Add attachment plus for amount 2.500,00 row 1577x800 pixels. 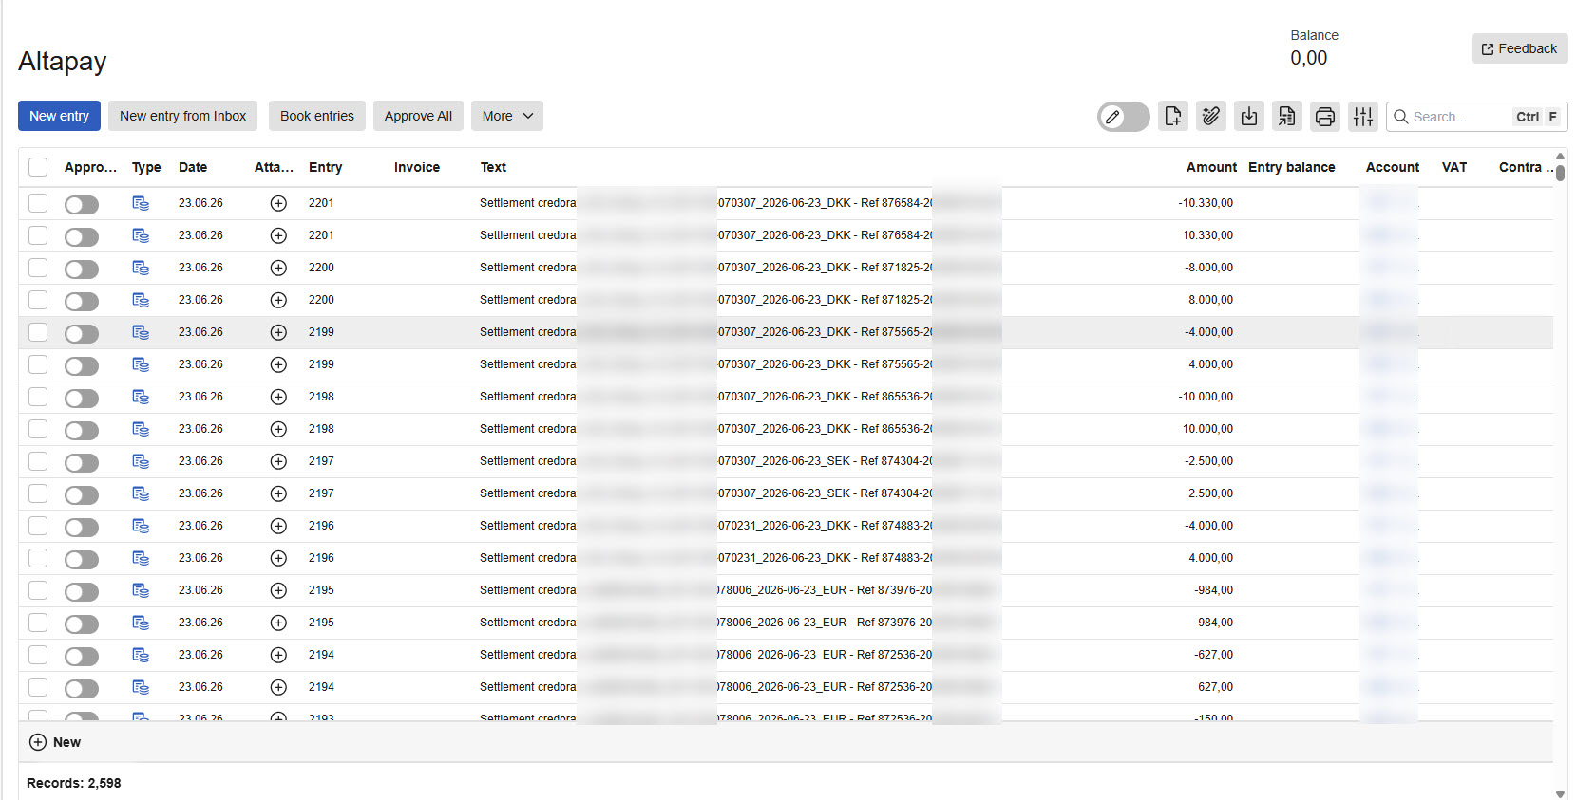pyautogui.click(x=278, y=493)
